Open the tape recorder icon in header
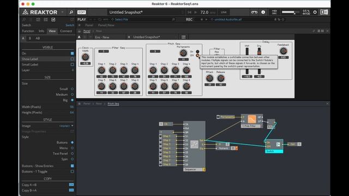The width and height of the screenshot is (349, 196). pyautogui.click(x=254, y=12)
